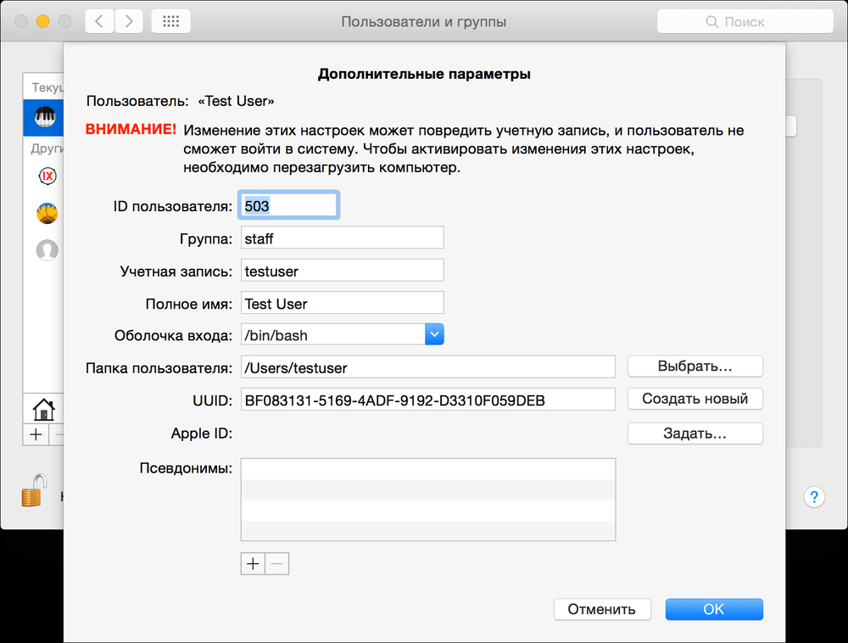Click the home login options icon

[x=42, y=410]
